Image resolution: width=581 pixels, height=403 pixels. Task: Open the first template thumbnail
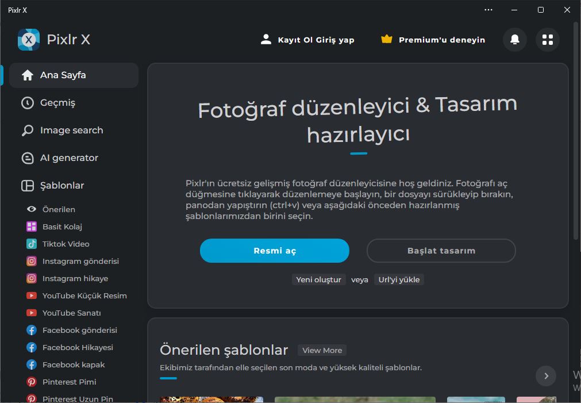click(211, 400)
